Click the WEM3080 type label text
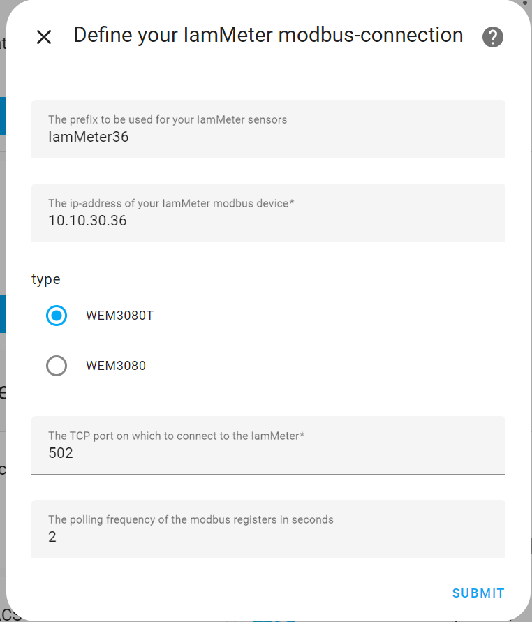 coord(116,366)
